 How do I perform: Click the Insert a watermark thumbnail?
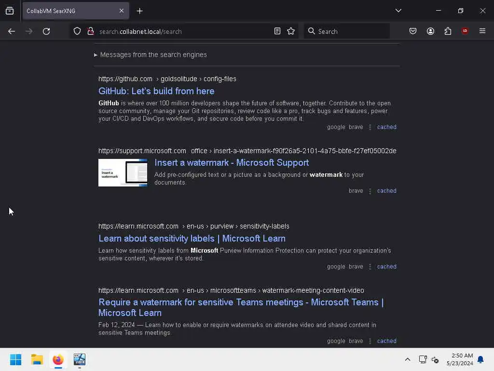tap(123, 172)
